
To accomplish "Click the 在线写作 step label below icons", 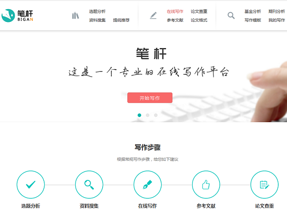I will pyautogui.click(x=147, y=206).
